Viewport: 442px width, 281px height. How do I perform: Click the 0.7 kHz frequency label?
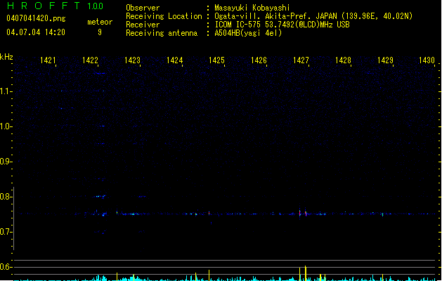click(x=6, y=232)
